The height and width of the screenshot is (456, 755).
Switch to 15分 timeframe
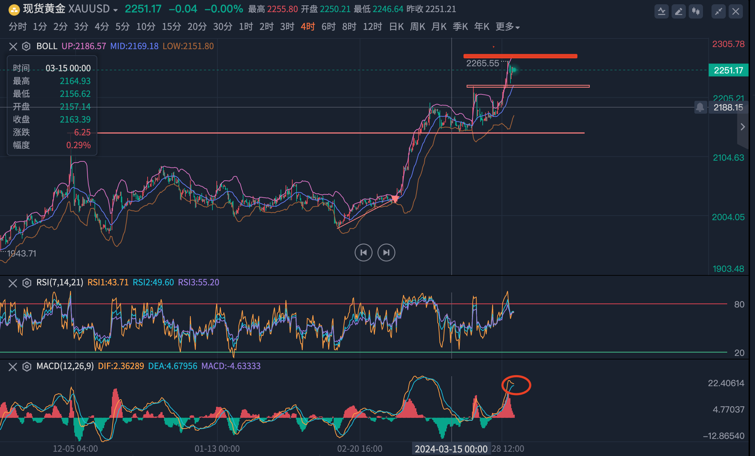pos(171,27)
